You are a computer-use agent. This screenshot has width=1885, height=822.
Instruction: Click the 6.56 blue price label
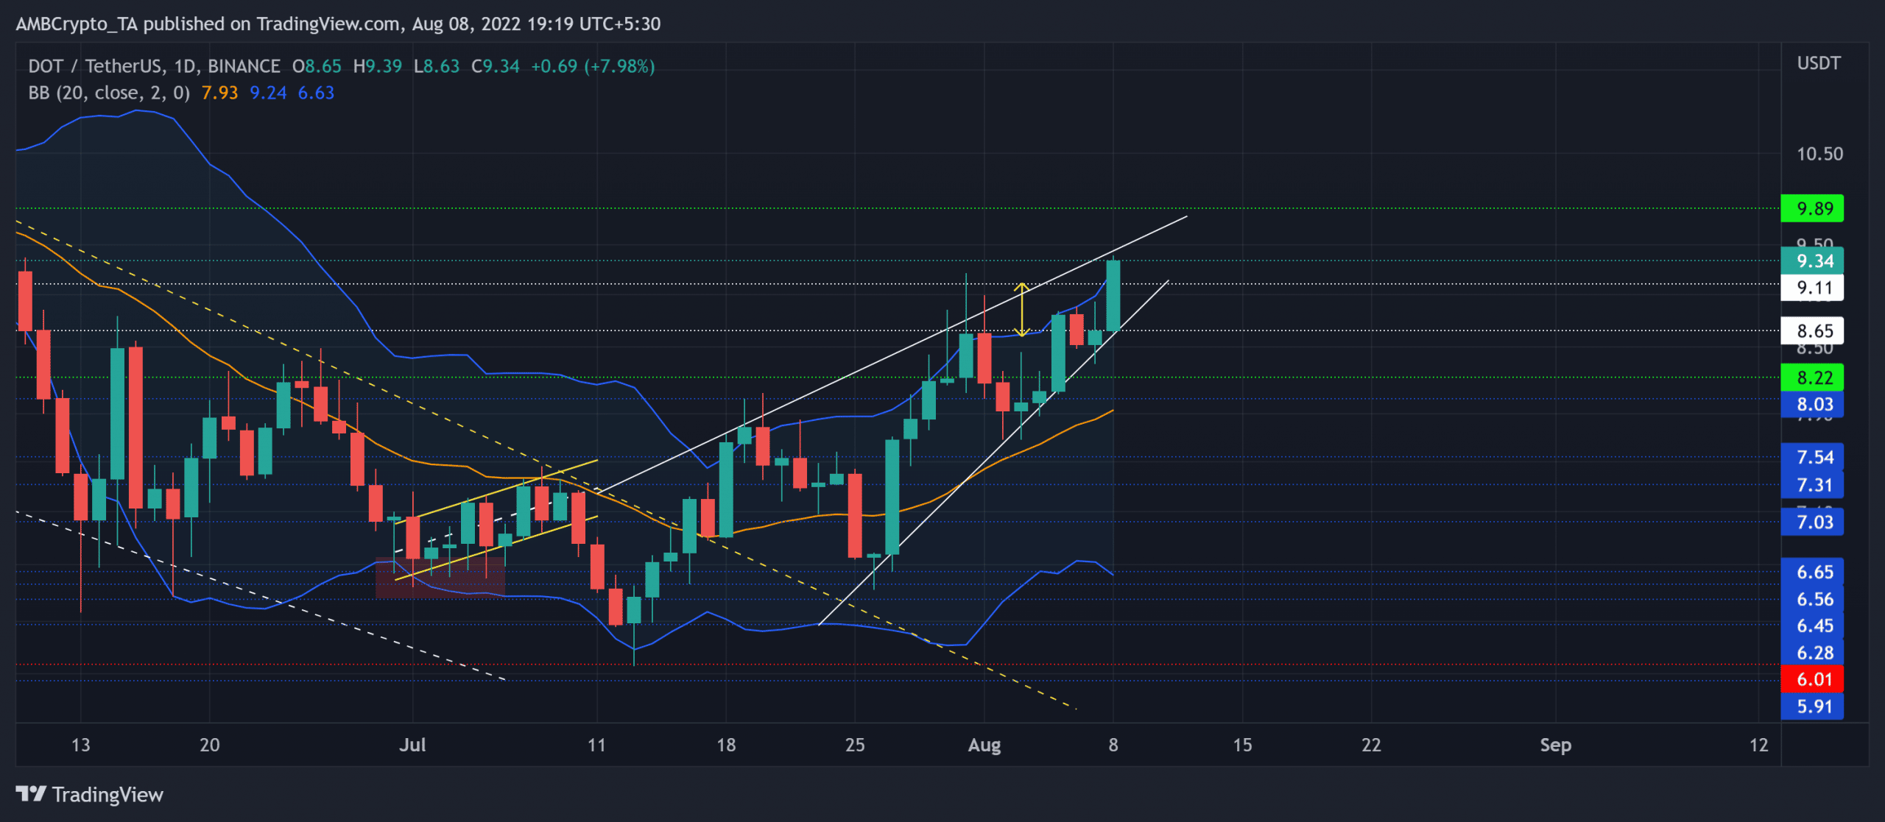[x=1812, y=599]
